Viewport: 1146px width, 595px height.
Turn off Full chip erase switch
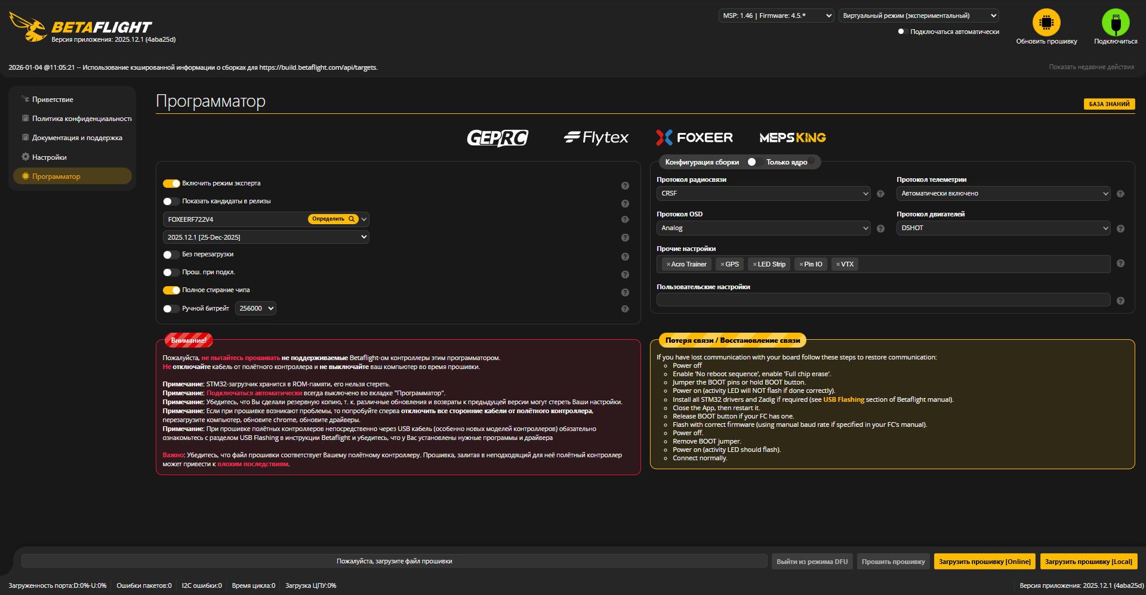171,290
